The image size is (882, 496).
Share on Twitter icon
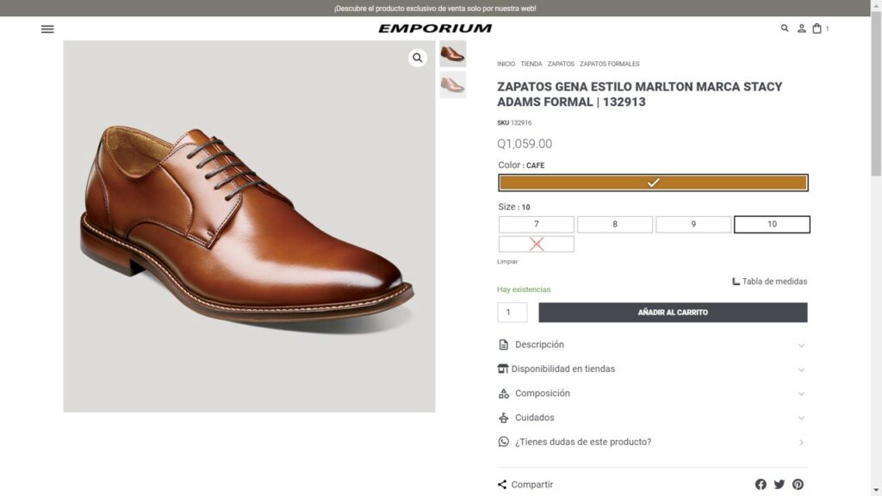coord(779,484)
